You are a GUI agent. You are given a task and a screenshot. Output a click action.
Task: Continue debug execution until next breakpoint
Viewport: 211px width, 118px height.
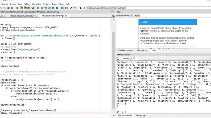coord(53,8)
